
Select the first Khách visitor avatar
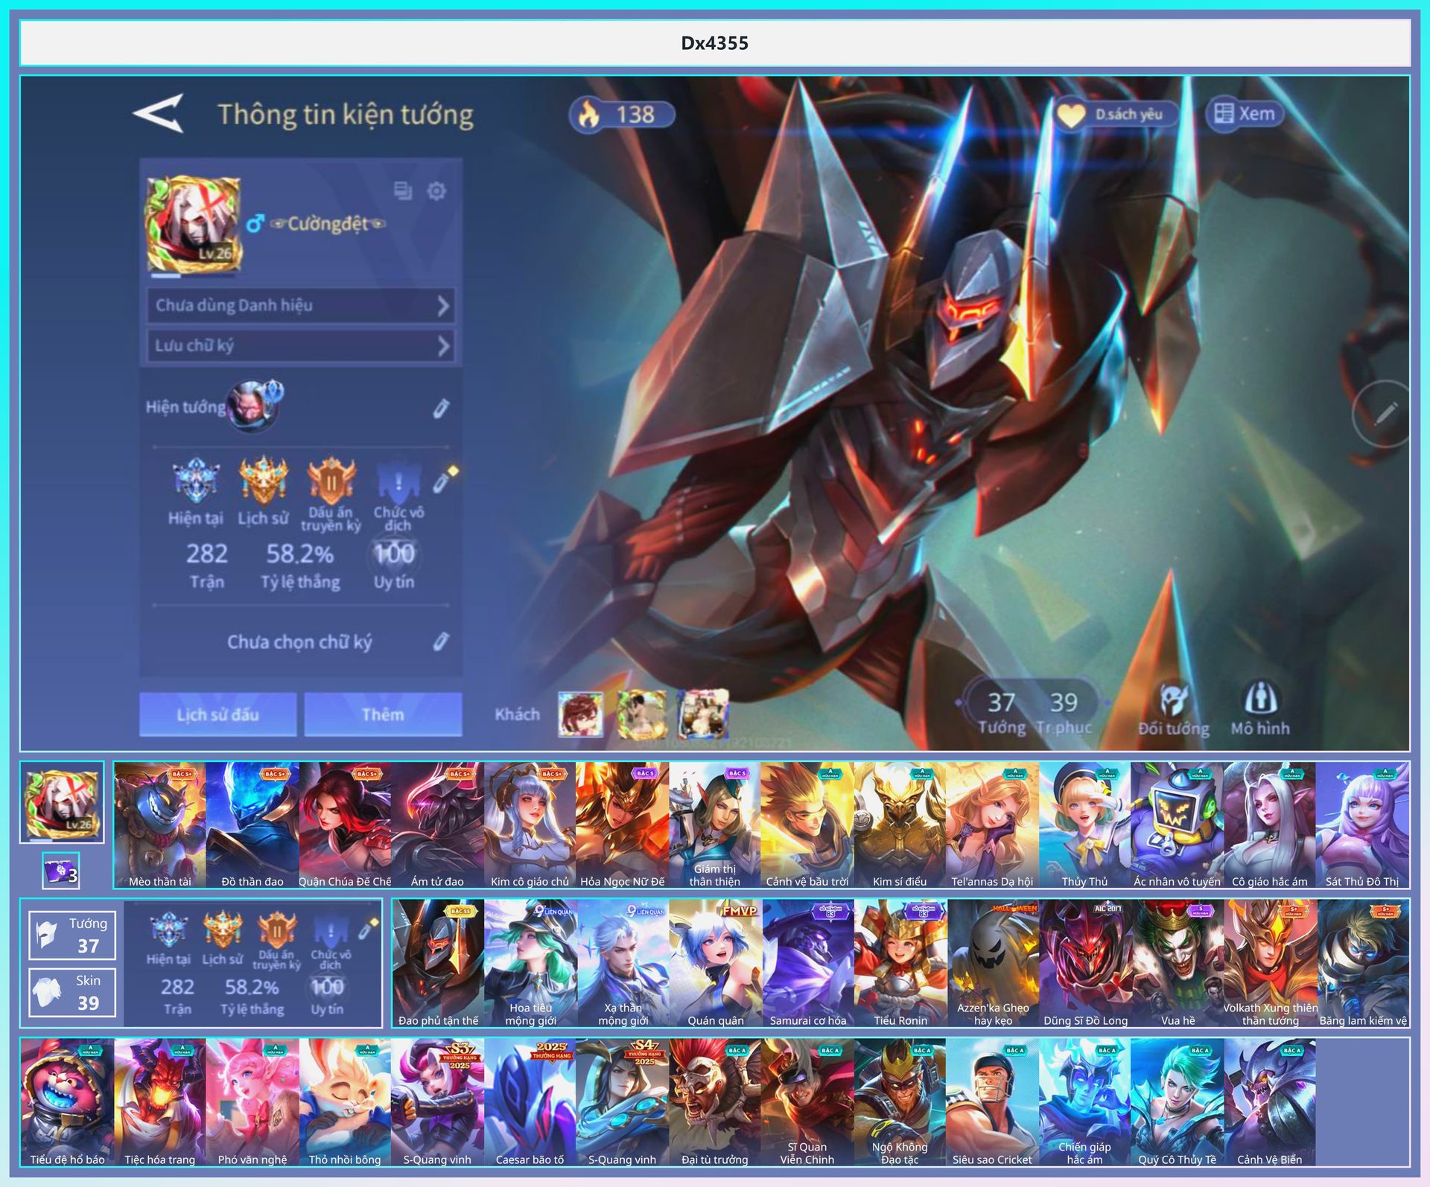click(580, 714)
